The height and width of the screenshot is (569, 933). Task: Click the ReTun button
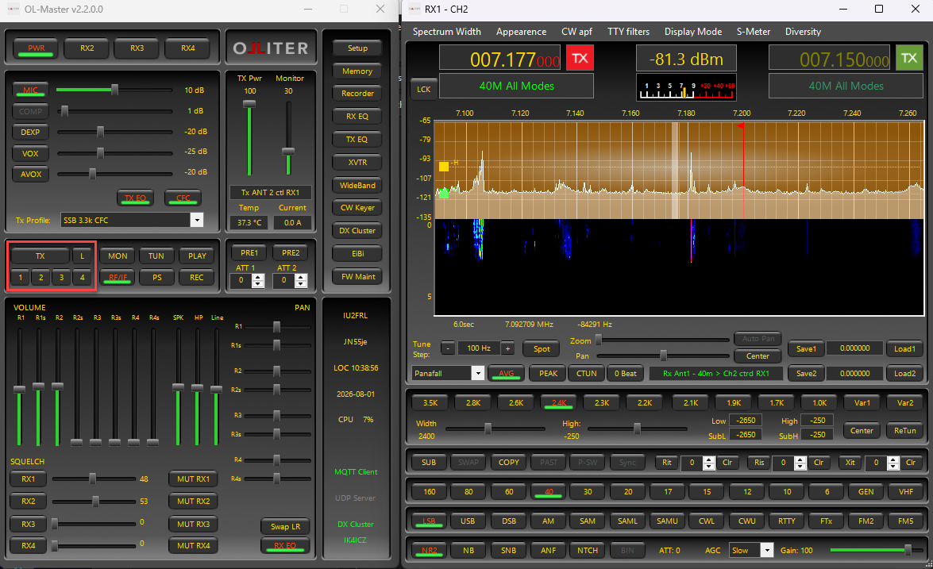pos(905,430)
